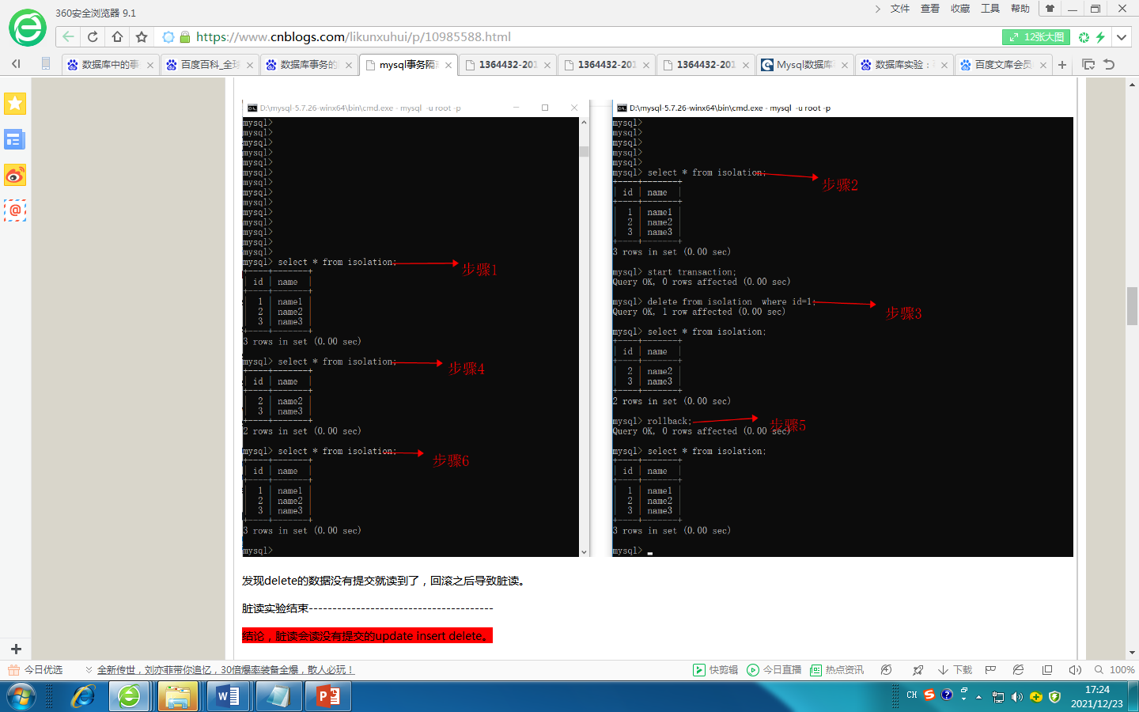Click the down arrow of page scrollbar
Viewport: 1139px width, 712px height.
pyautogui.click(x=1132, y=653)
